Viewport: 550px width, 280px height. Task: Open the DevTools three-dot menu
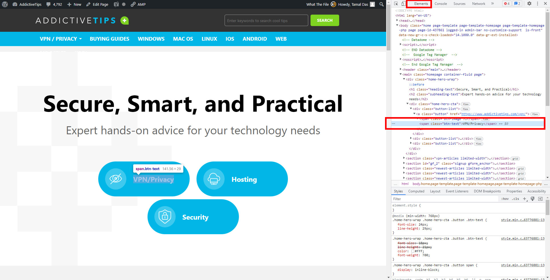(537, 4)
